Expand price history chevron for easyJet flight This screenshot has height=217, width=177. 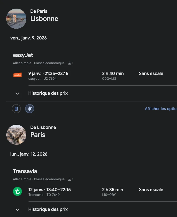[17, 93]
